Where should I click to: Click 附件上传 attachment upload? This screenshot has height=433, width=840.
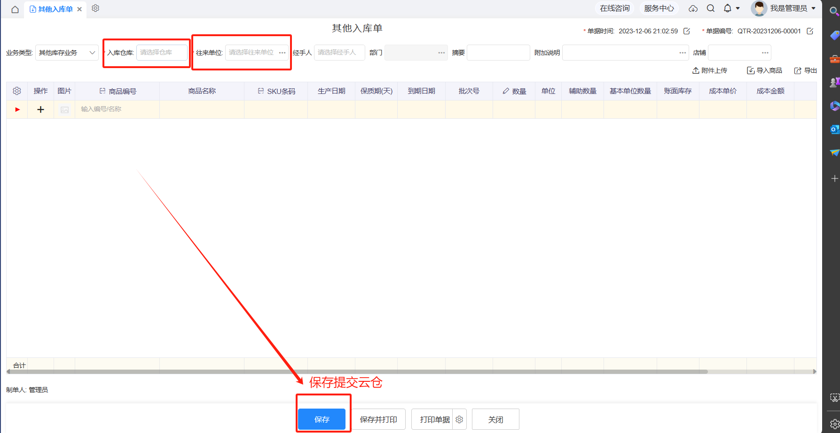710,70
